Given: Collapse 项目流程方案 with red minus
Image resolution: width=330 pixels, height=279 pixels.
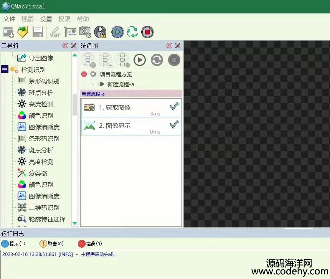Looking at the screenshot, I should (84, 74).
